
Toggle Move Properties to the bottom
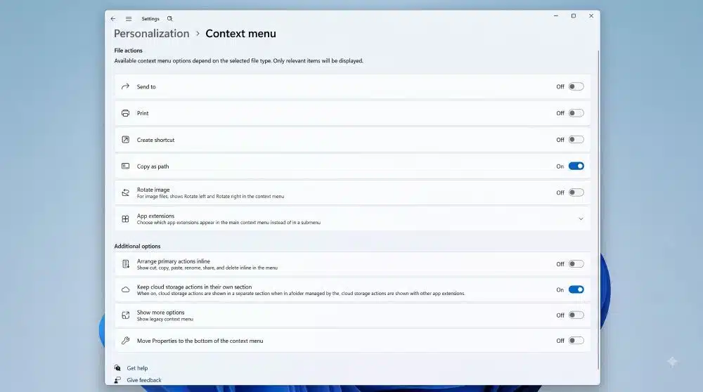576,341
